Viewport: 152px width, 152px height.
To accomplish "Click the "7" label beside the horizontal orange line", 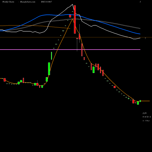I will pos(145,38).
